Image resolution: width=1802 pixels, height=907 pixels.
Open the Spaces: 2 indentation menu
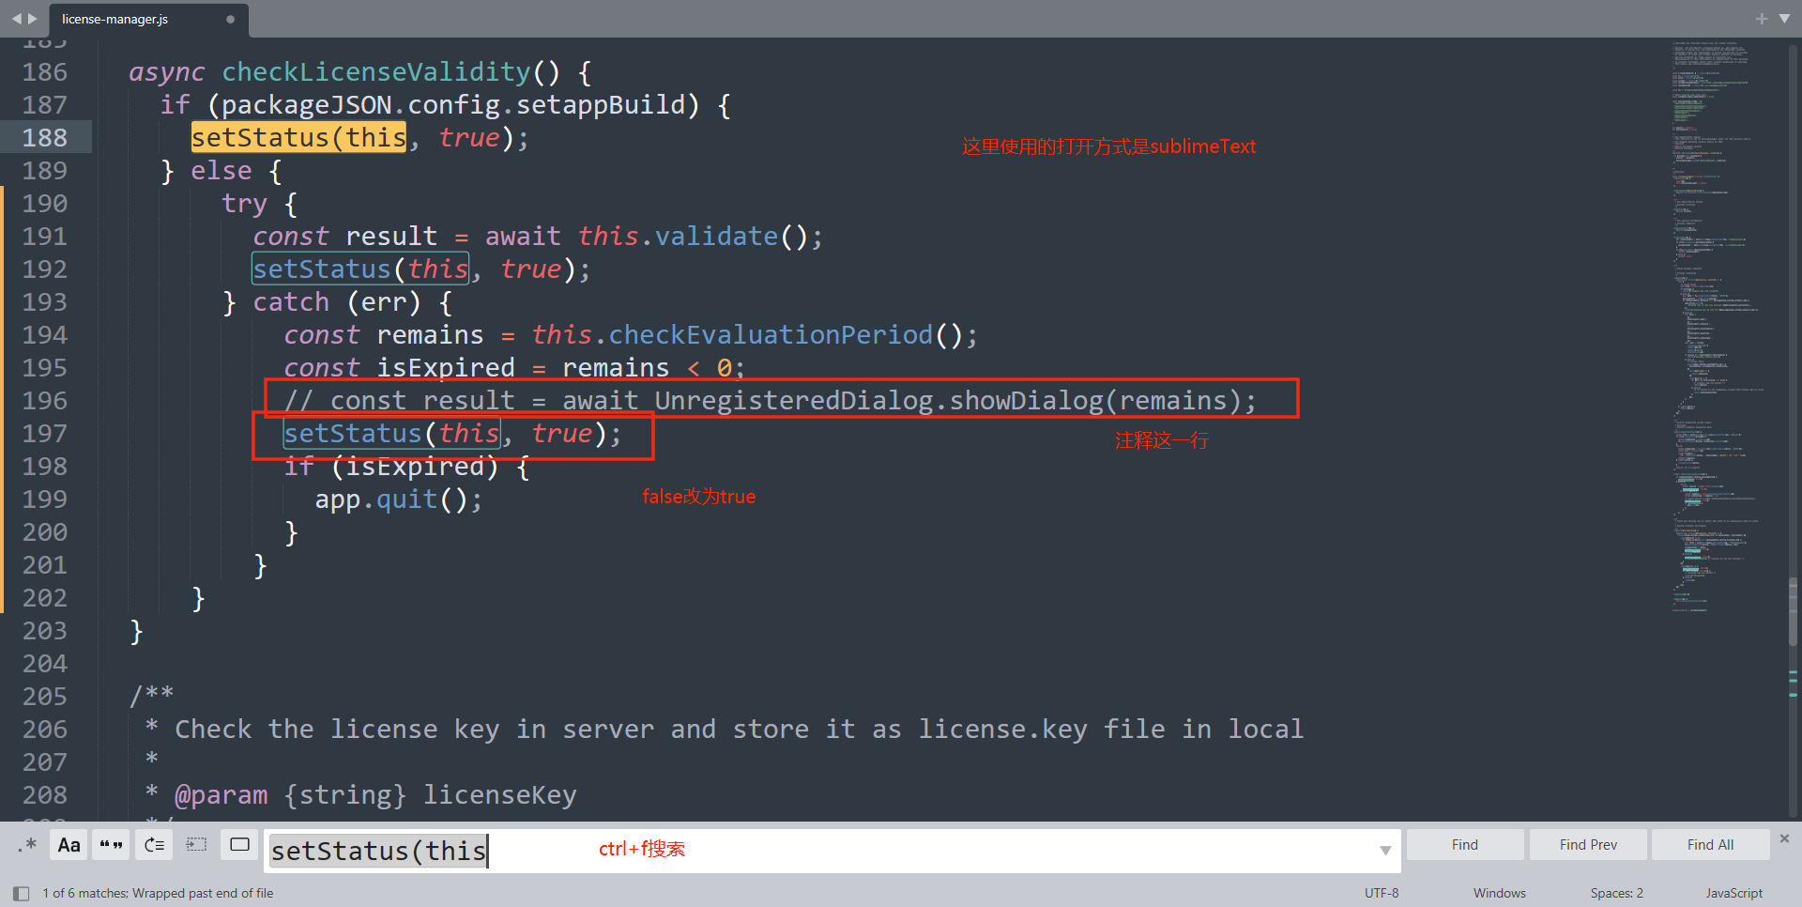(1616, 893)
